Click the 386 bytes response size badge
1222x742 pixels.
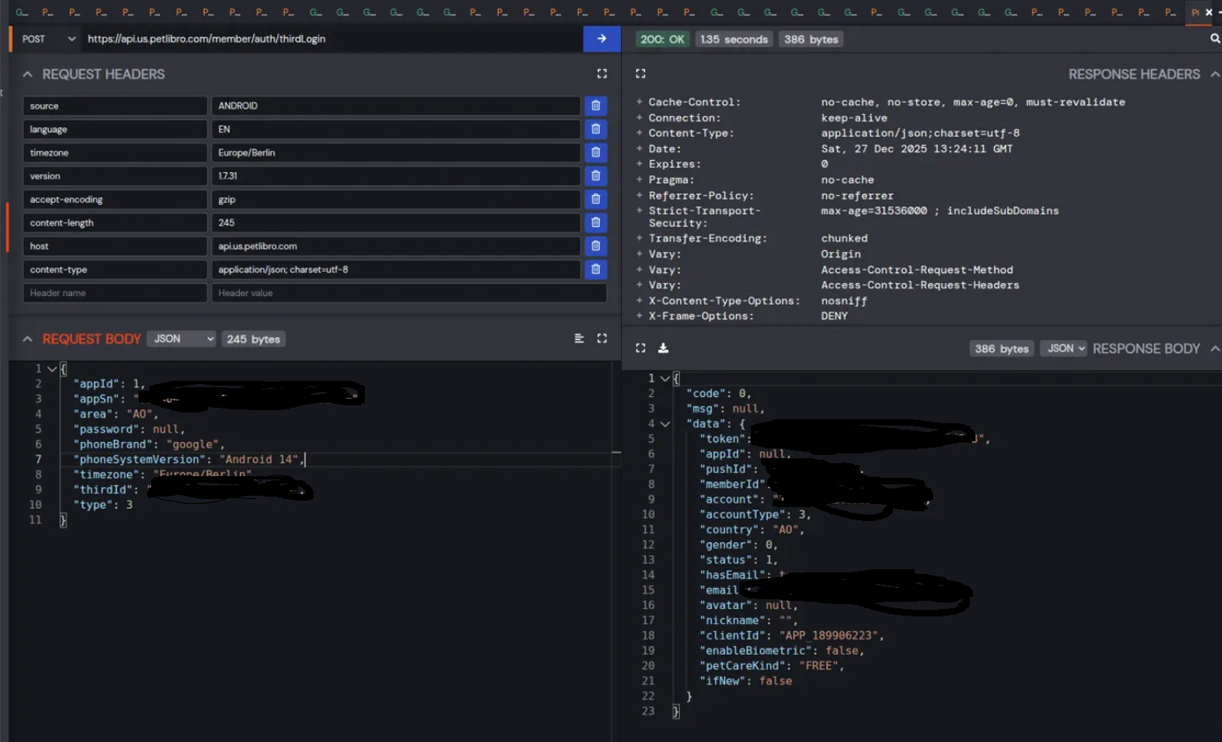pyautogui.click(x=811, y=38)
